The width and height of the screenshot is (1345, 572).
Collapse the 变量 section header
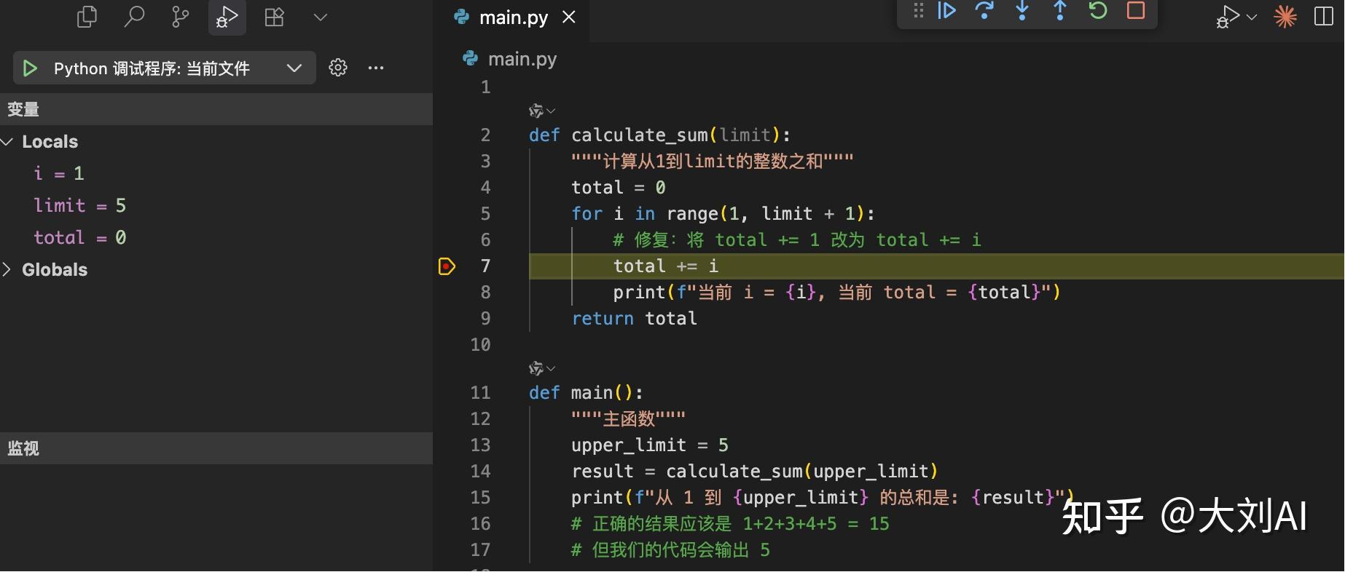coord(216,109)
